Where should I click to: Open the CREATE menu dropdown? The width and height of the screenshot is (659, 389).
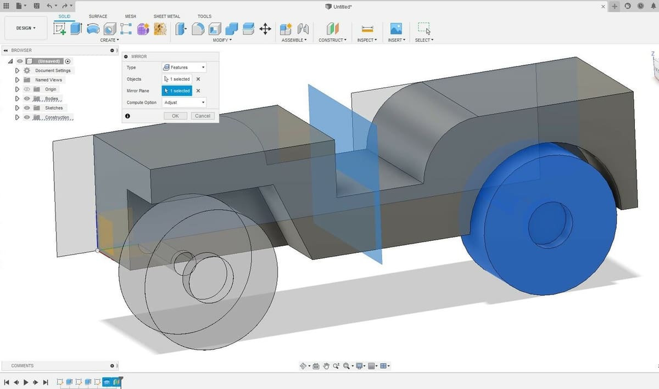click(109, 40)
